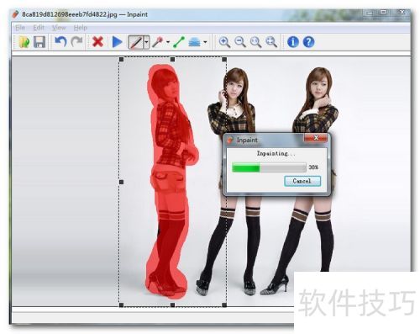The image size is (420, 334).
Task: Click the bottom-right selection handle
Action: click(x=224, y=305)
